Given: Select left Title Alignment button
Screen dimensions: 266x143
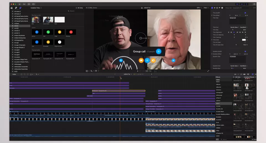Looking at the screenshot, I should click(229, 32).
